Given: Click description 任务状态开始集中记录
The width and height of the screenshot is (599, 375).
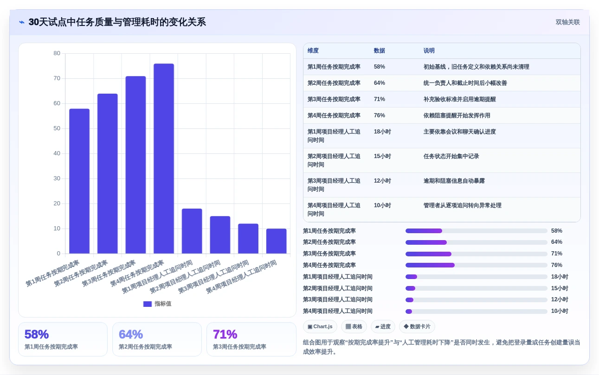Looking at the screenshot, I should tap(451, 156).
